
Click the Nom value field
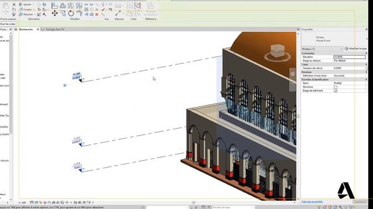349,83
